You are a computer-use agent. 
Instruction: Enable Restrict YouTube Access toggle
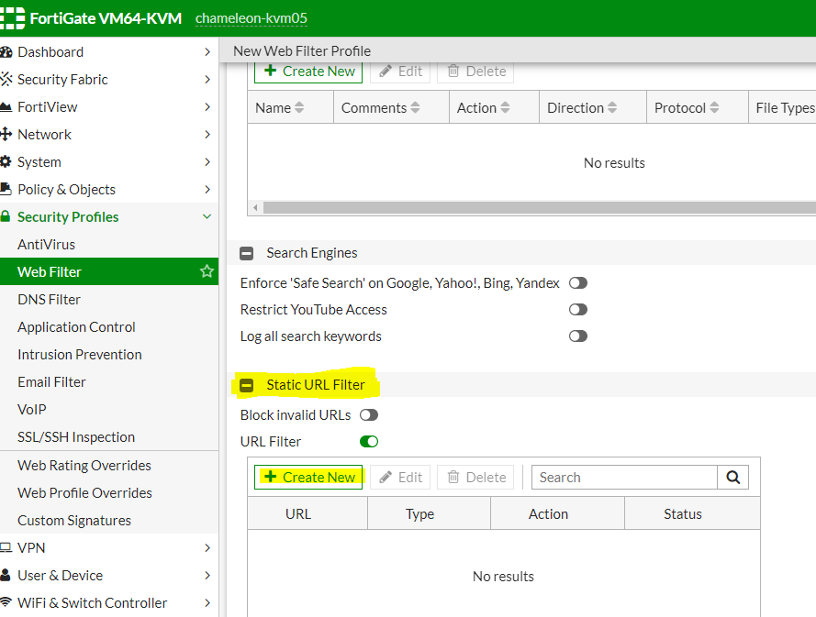click(x=577, y=310)
